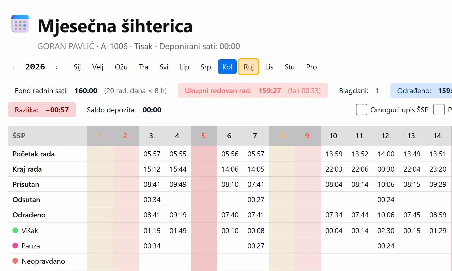Open the Ožu month tab
This screenshot has height=271, width=452.
click(121, 67)
